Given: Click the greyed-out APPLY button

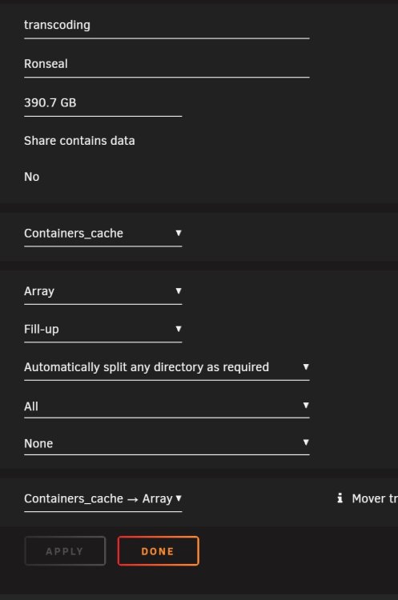Looking at the screenshot, I should point(65,551).
